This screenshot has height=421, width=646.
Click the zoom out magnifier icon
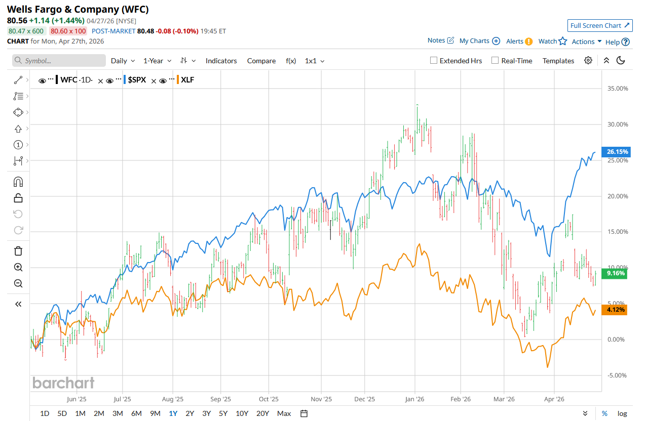(x=18, y=283)
